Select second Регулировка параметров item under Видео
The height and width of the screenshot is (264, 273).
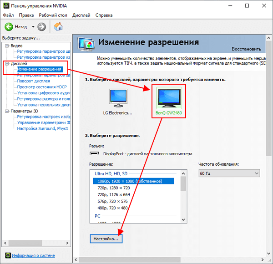(44, 57)
